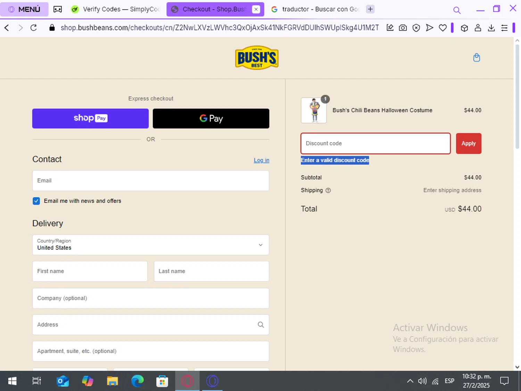Image resolution: width=521 pixels, height=391 pixels.
Task: Switch to the traductor - Buscar con Google tab
Action: coord(315,9)
